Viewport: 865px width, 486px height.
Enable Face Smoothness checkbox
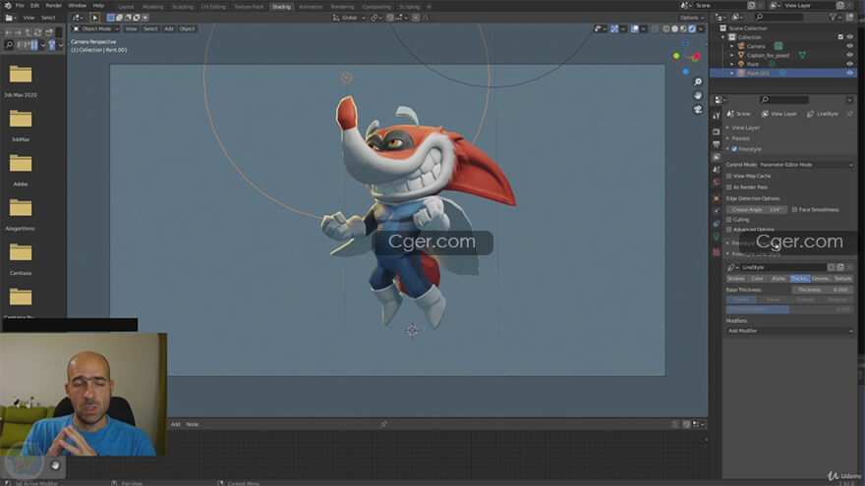[x=794, y=210]
